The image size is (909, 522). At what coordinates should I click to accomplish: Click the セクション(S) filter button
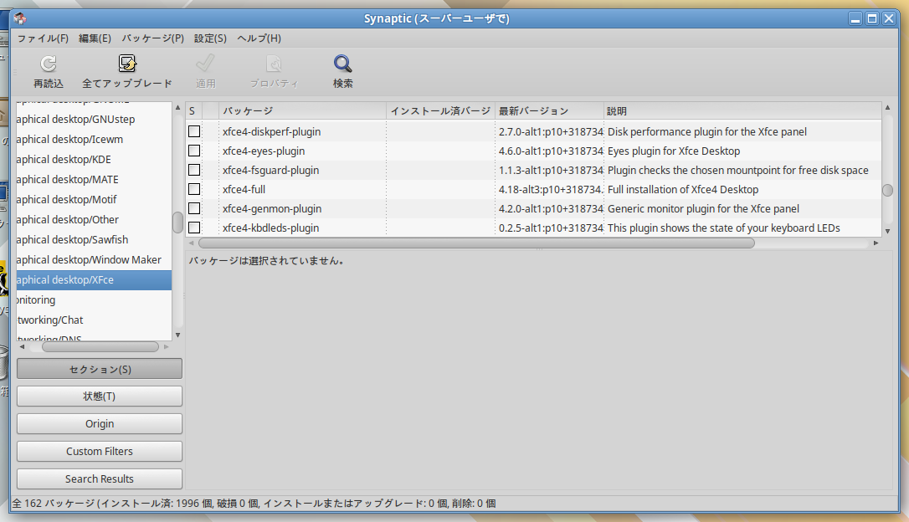99,369
